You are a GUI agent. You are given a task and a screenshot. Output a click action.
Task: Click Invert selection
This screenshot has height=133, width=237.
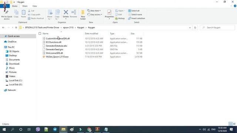(137, 18)
